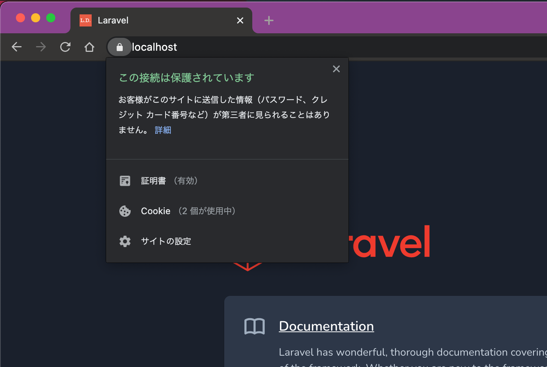547x367 pixels.
Task: Close the Laravel tab
Action: 240,20
